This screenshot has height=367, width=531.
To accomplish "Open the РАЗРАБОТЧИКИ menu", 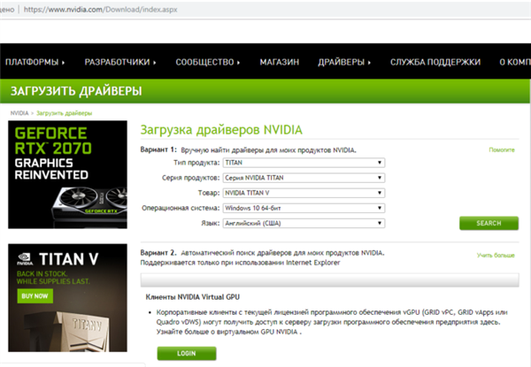I will point(119,62).
